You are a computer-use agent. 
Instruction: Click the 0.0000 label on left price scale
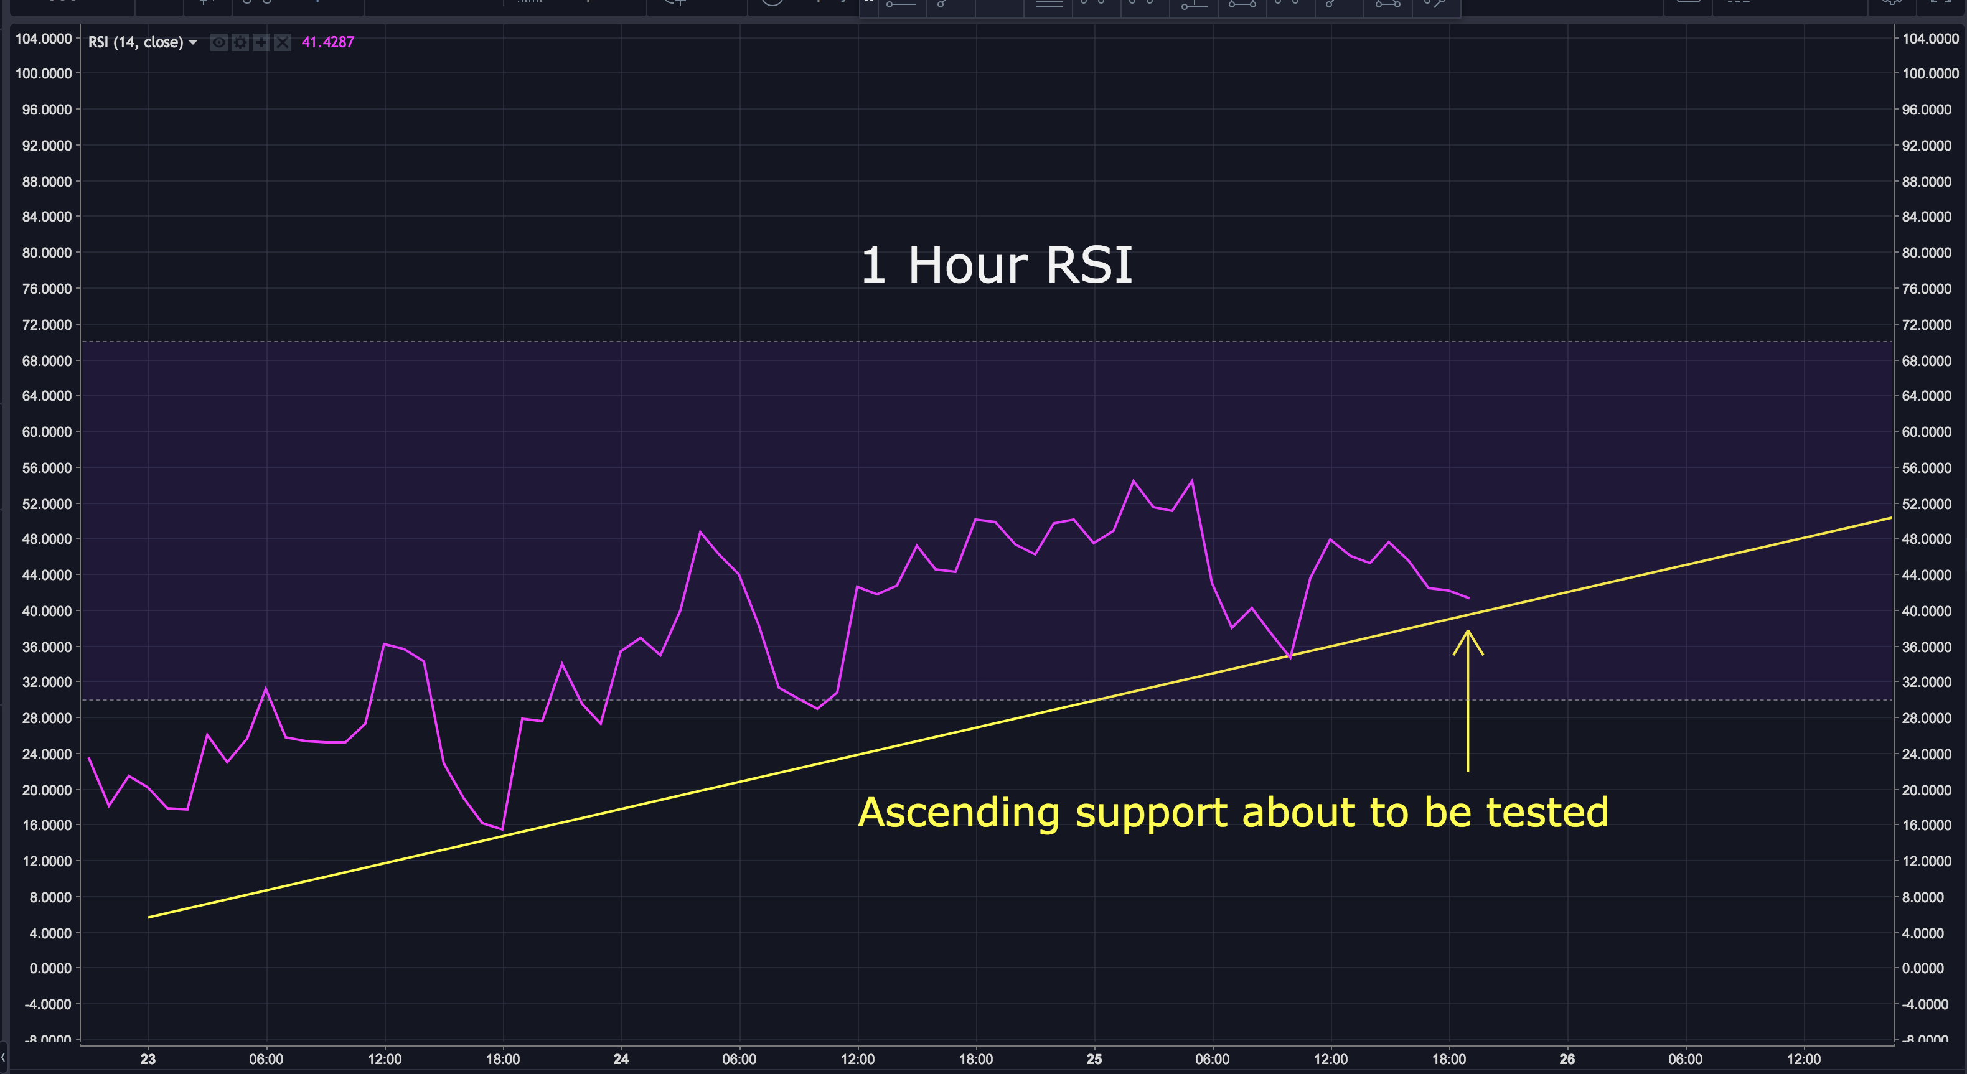point(50,968)
